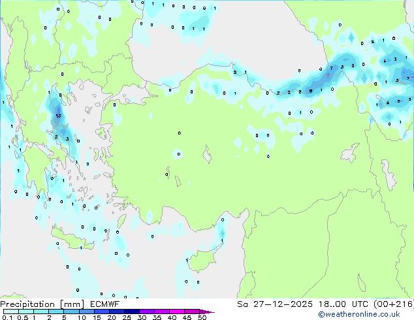Click the 40–45 mm magenta legend swatch
Image resolution: width=414 pixels, height=320 pixels.
click(177, 312)
